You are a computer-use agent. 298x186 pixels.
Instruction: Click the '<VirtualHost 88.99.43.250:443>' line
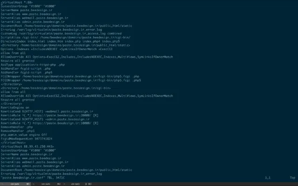[27, 146]
